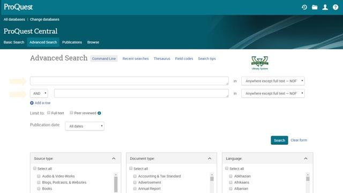Check the Afrikaans language
The height and width of the screenshot is (193, 343).
pyautogui.click(x=230, y=182)
